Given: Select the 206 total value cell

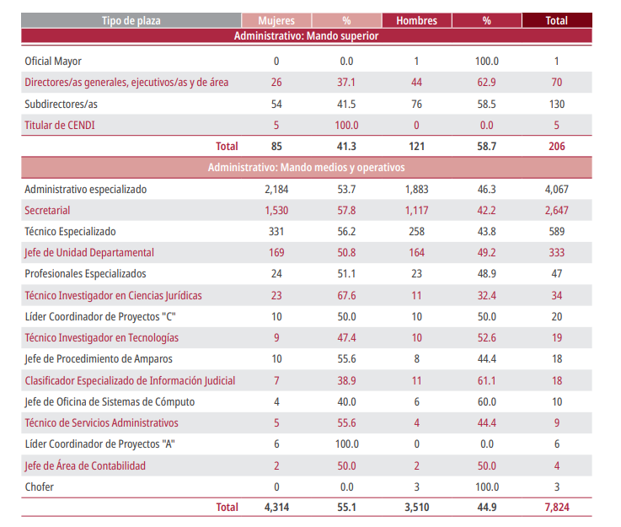Looking at the screenshot, I should [556, 146].
